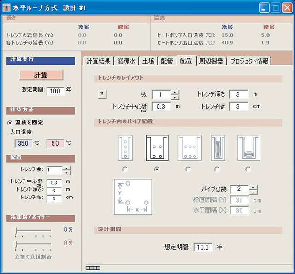Click the six-pipe wide trench layout icon

click(188, 147)
